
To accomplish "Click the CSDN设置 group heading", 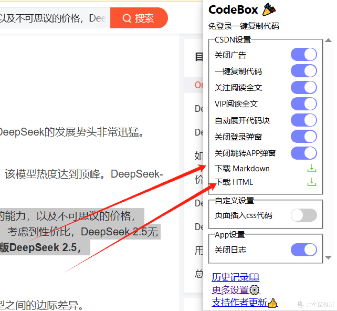I will coord(233,40).
